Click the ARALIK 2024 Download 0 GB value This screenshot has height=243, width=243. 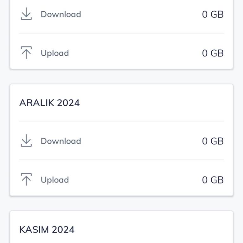[213, 141]
